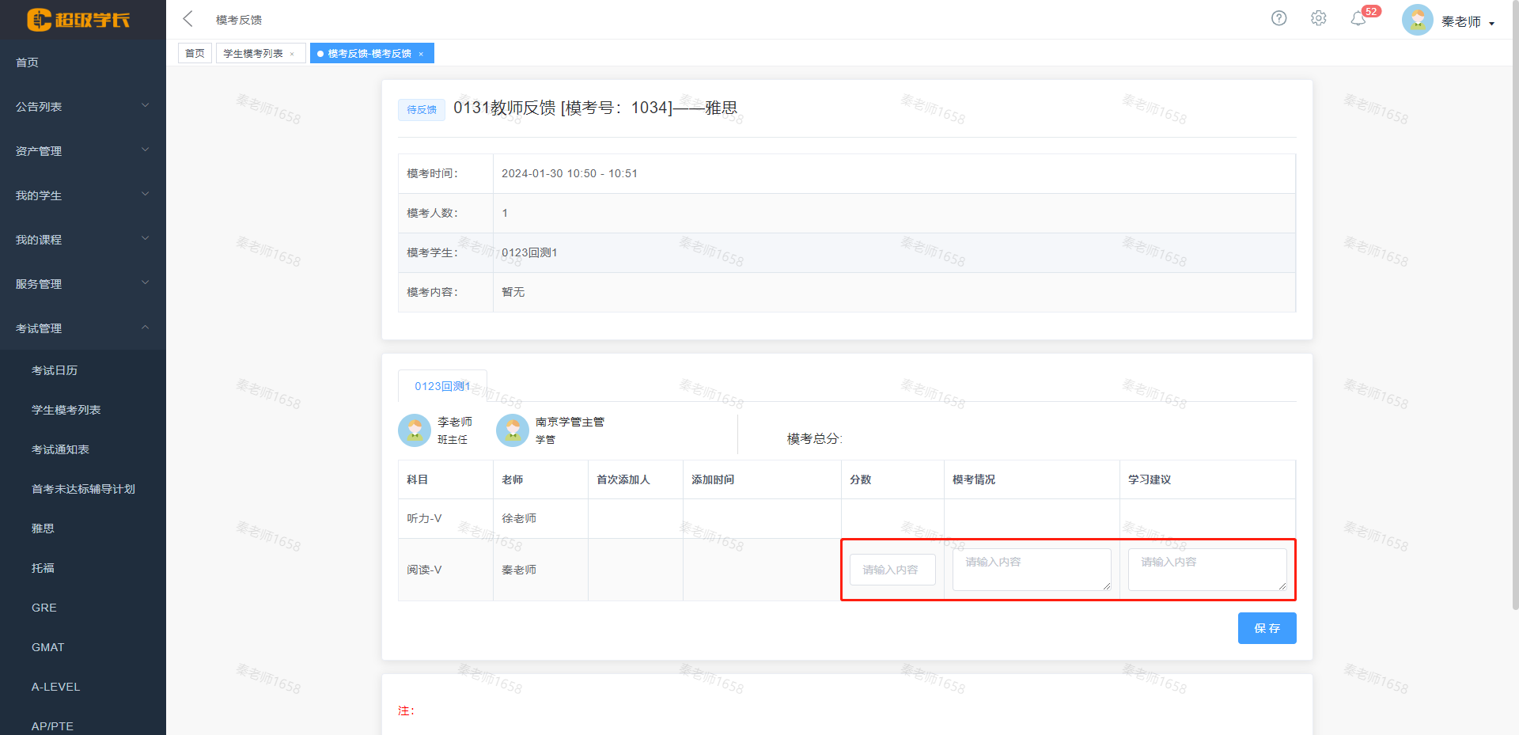This screenshot has height=735, width=1519.
Task: Click the 保存 button
Action: 1267,628
